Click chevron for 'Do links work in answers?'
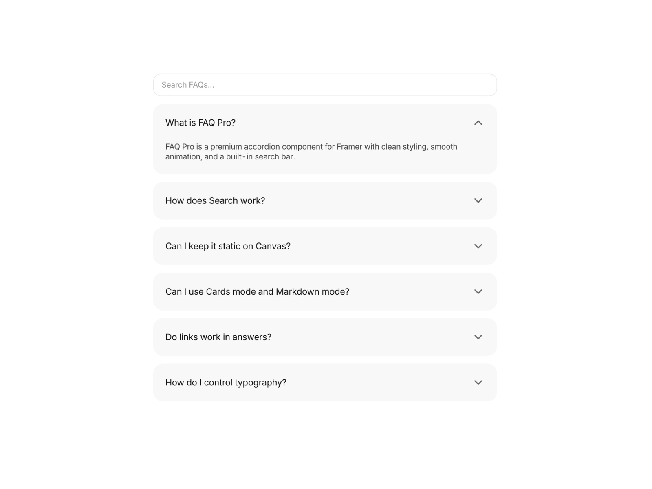 click(478, 337)
